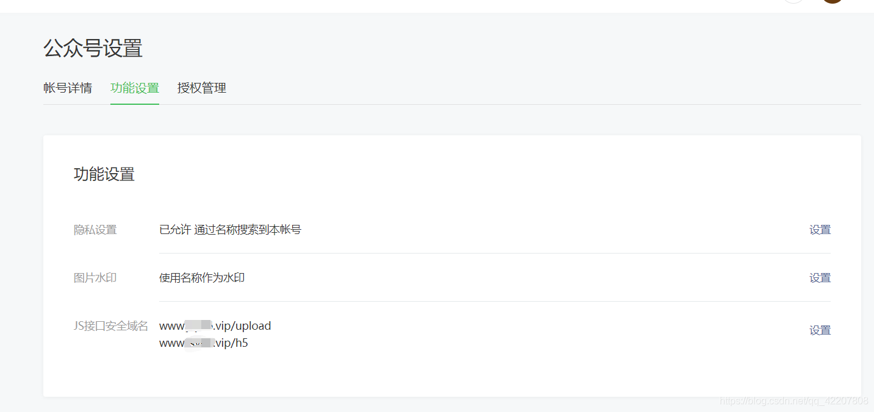Image resolution: width=874 pixels, height=412 pixels.
Task: Select the active 功能设置 tab
Action: pyautogui.click(x=134, y=88)
